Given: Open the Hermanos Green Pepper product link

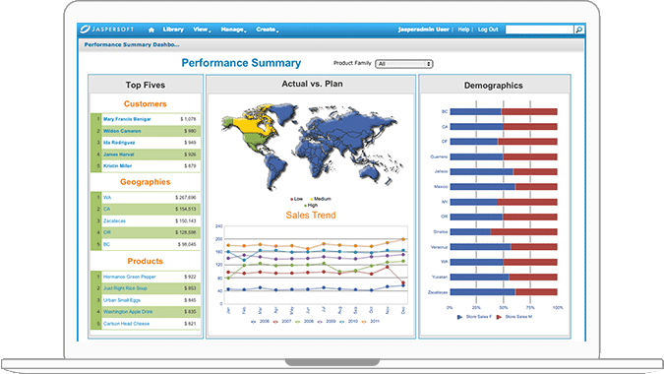Looking at the screenshot, I should coord(130,277).
